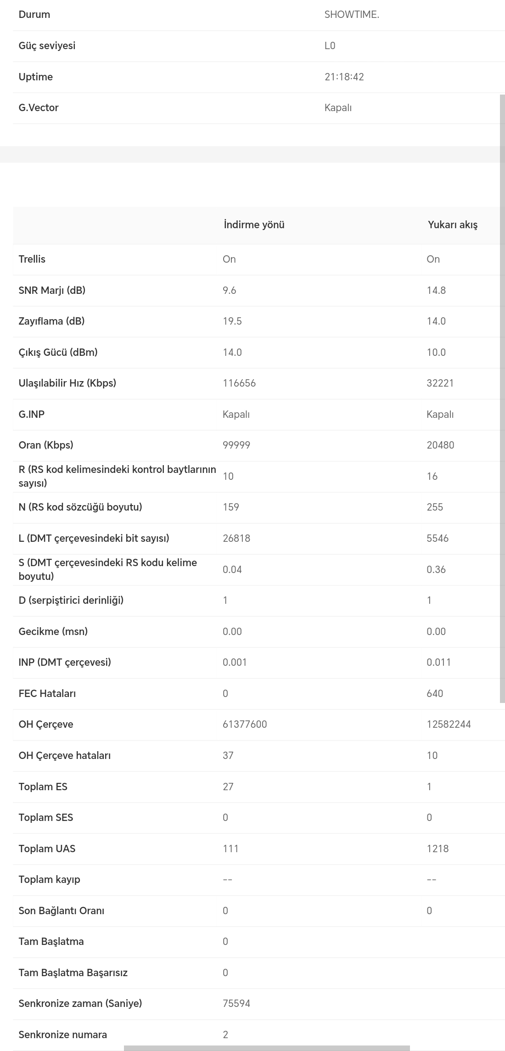Click the SNR Marjı (dB) row label
This screenshot has height=1051, width=505.
pyautogui.click(x=52, y=291)
